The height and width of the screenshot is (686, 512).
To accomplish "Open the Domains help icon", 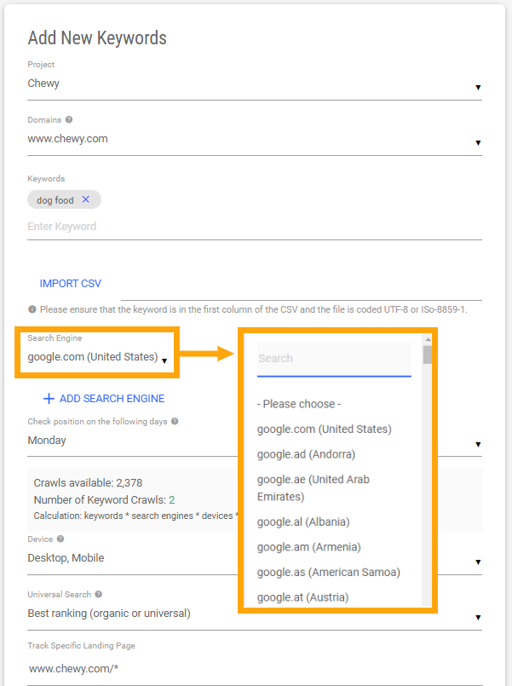I will coord(67,119).
